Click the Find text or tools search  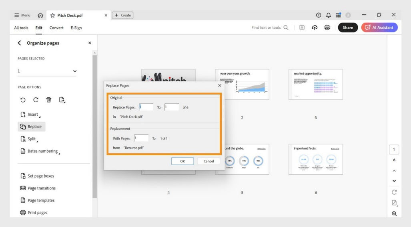click(270, 28)
